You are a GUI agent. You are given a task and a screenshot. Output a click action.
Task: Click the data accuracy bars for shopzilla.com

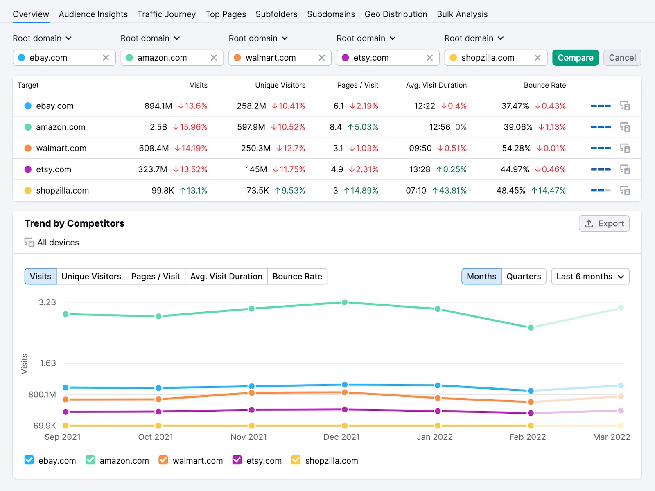point(601,191)
